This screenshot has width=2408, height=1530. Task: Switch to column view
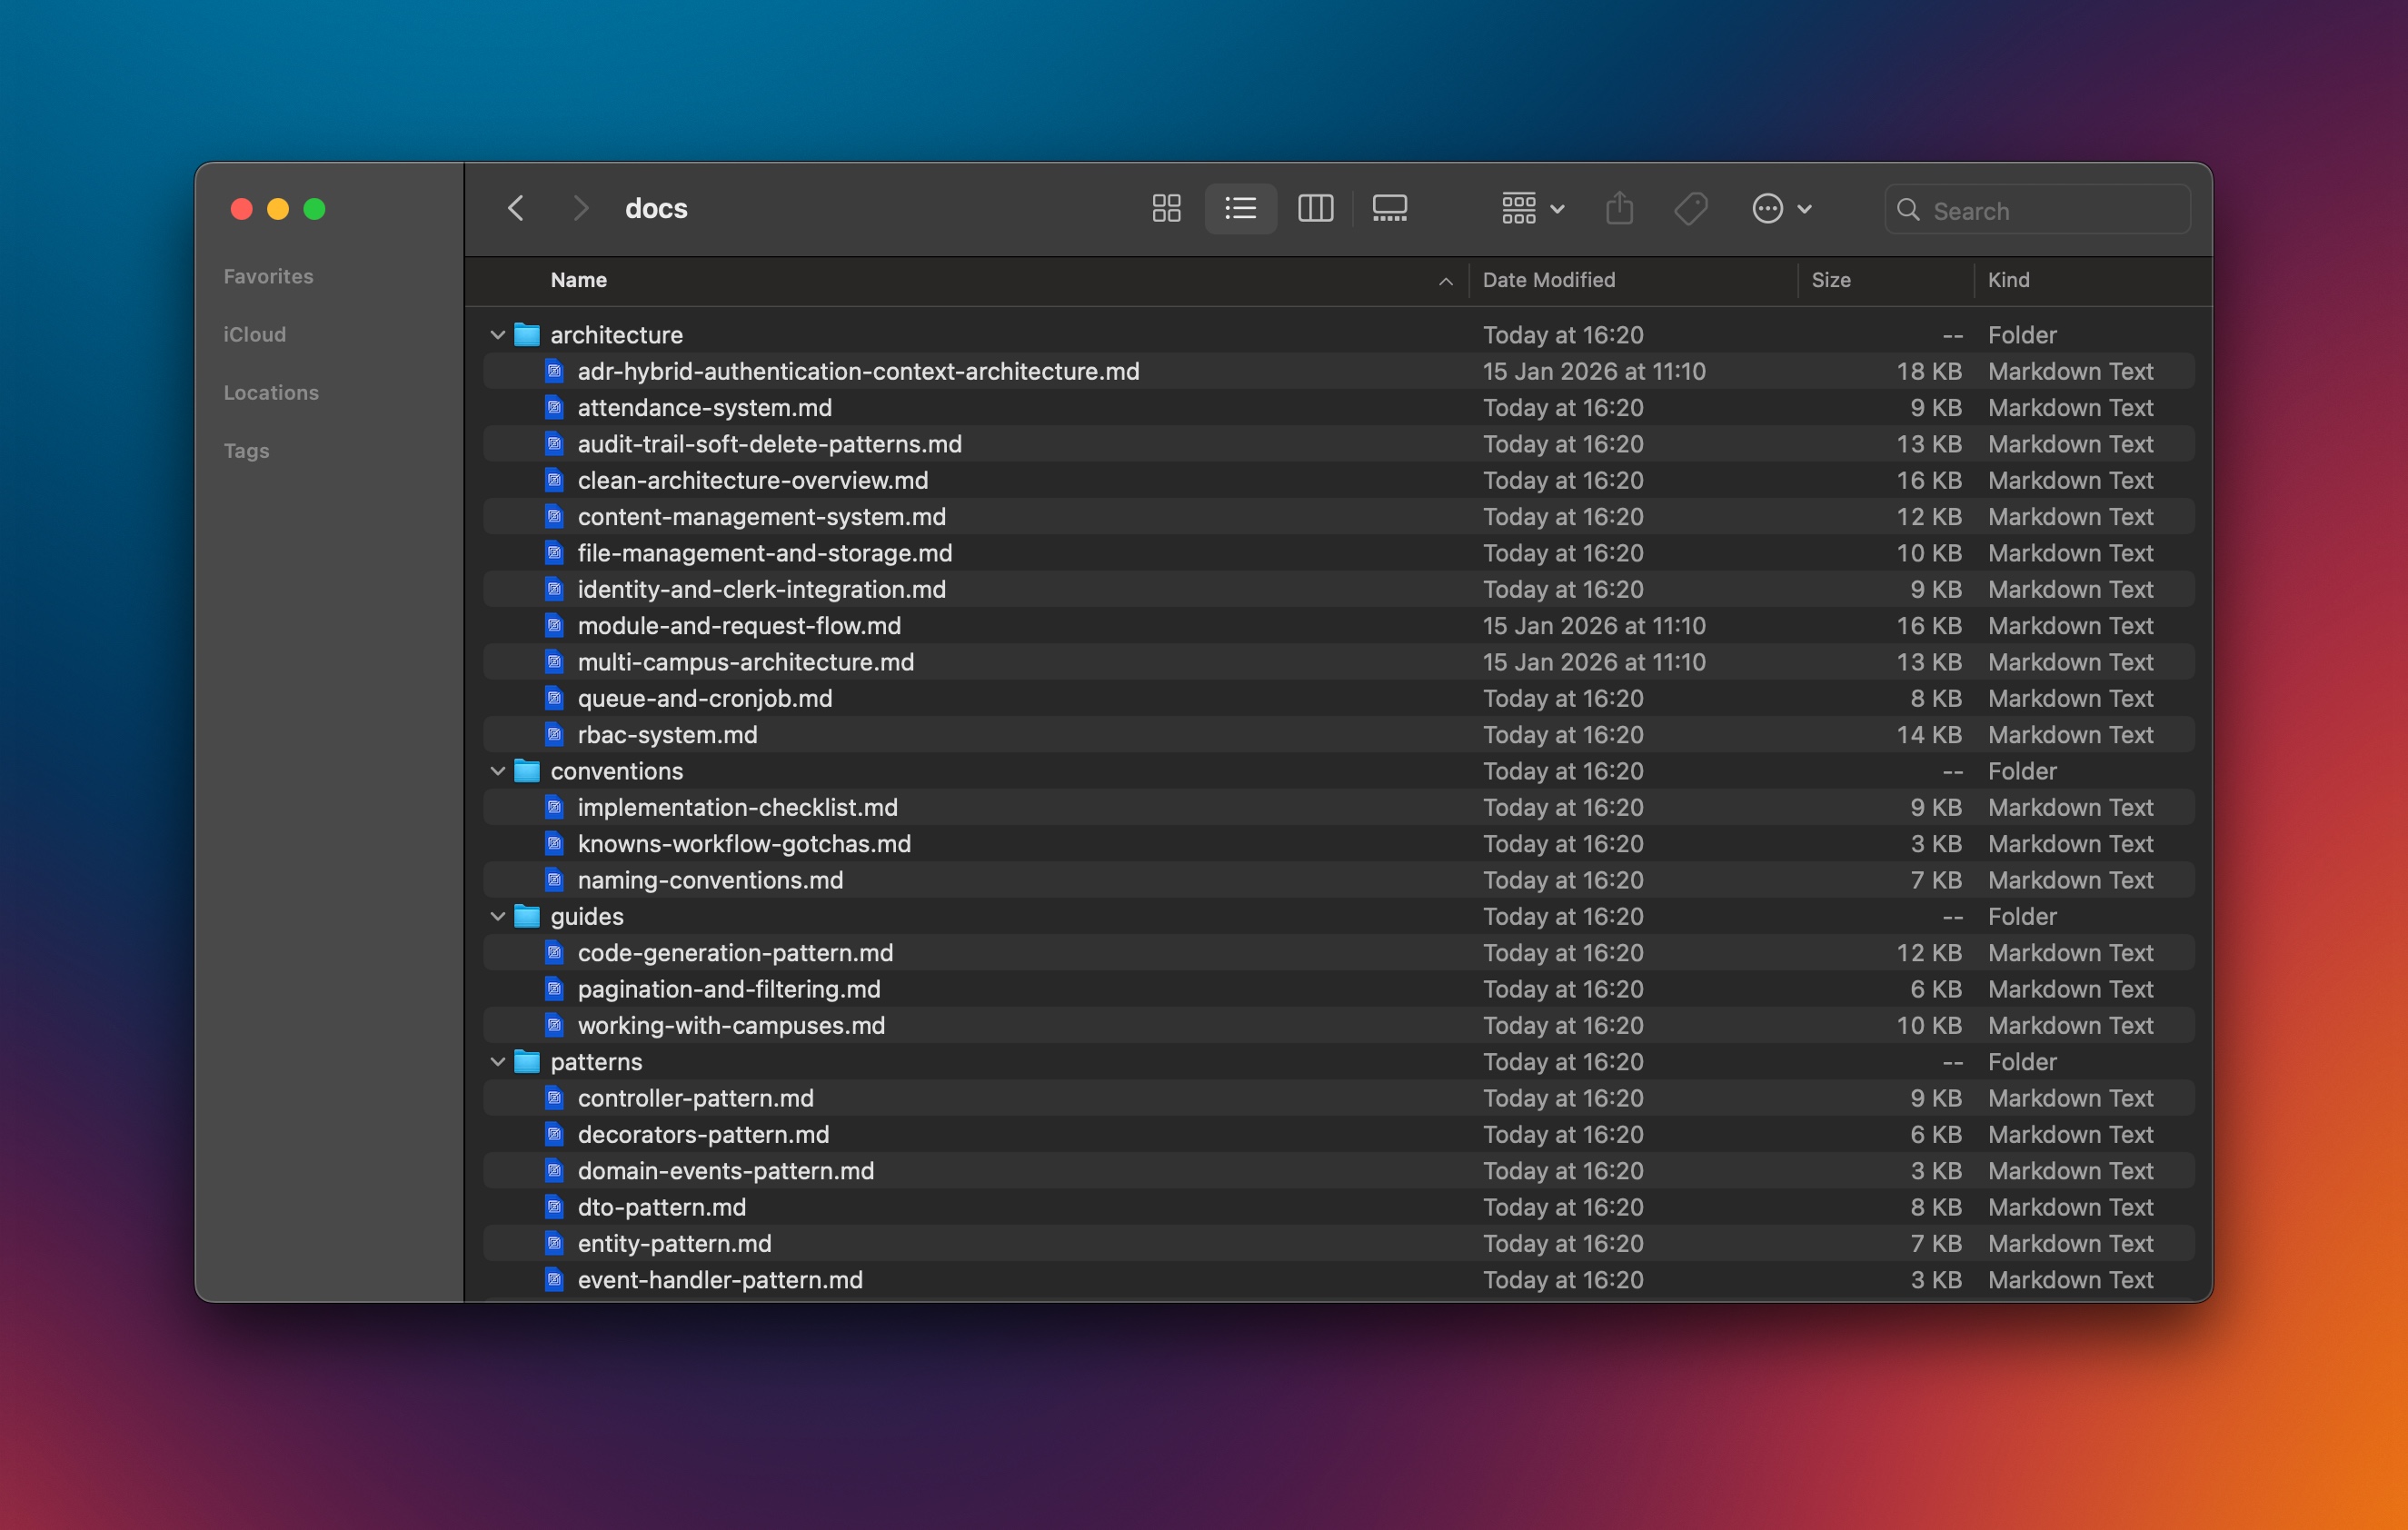point(1315,209)
